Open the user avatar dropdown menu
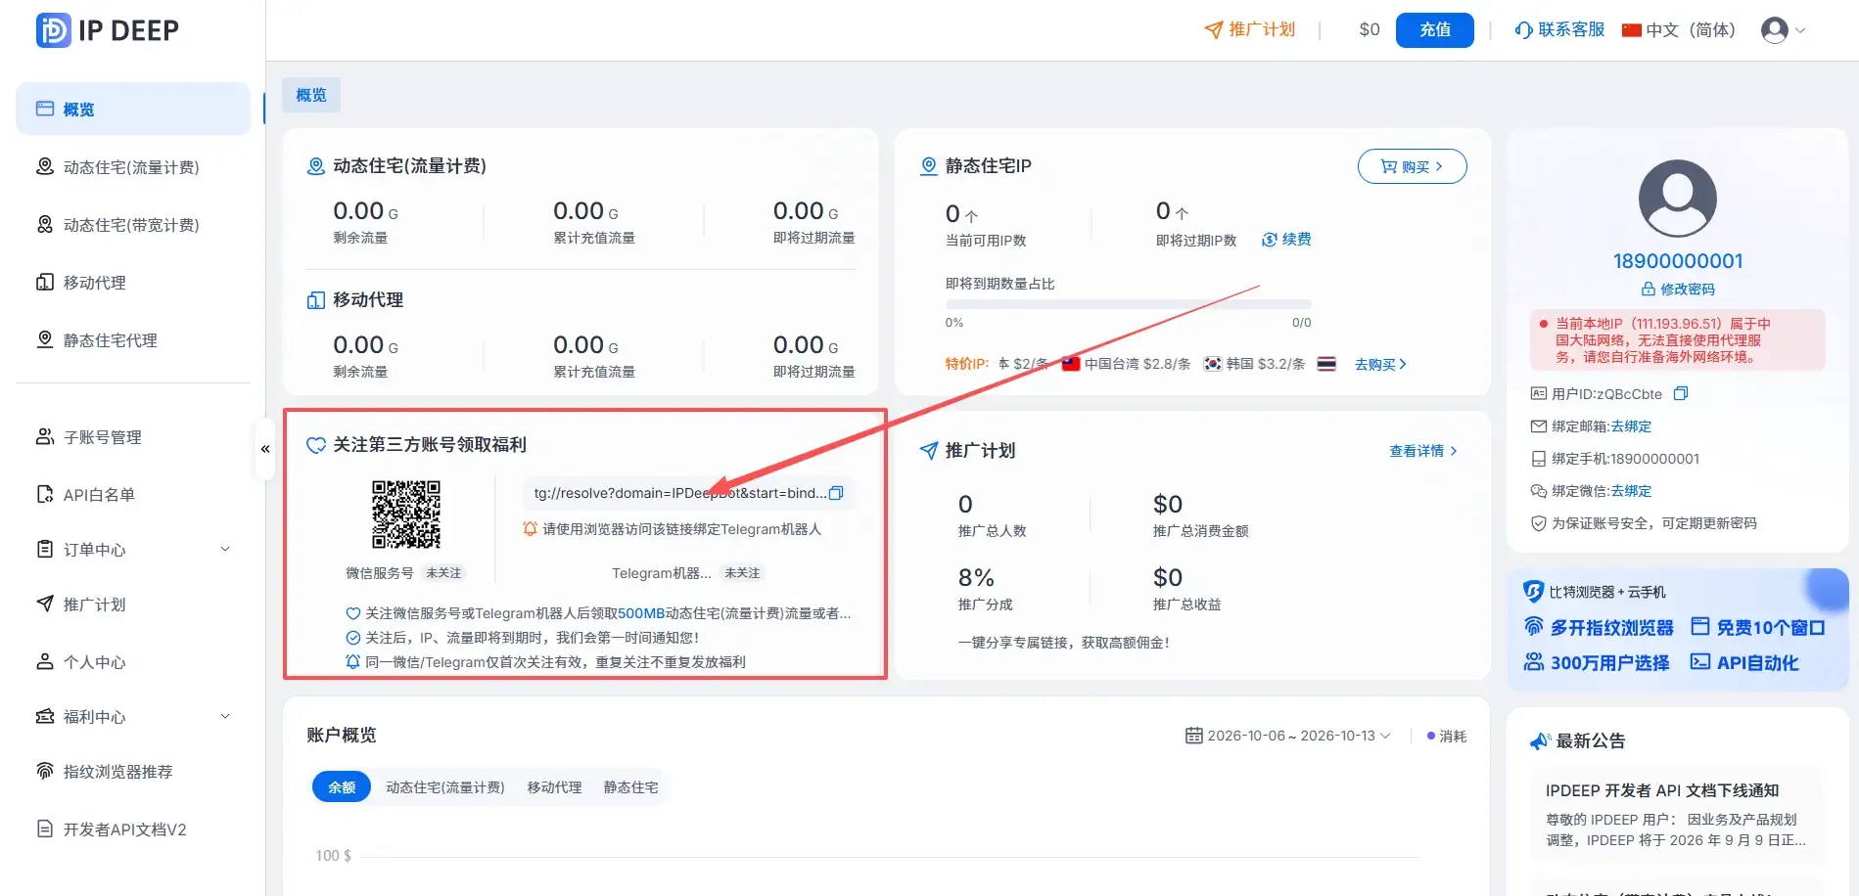This screenshot has height=896, width=1859. (1783, 30)
